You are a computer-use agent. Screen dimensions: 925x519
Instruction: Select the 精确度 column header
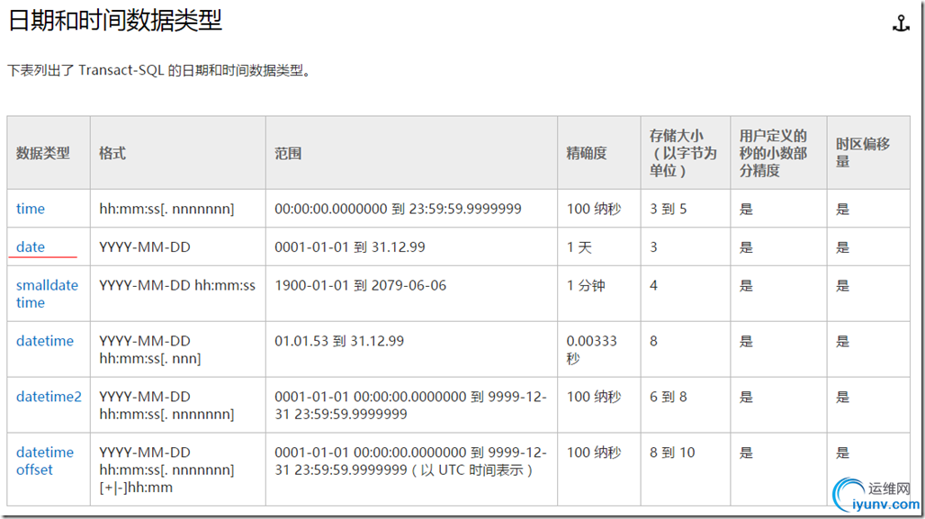pyautogui.click(x=587, y=153)
